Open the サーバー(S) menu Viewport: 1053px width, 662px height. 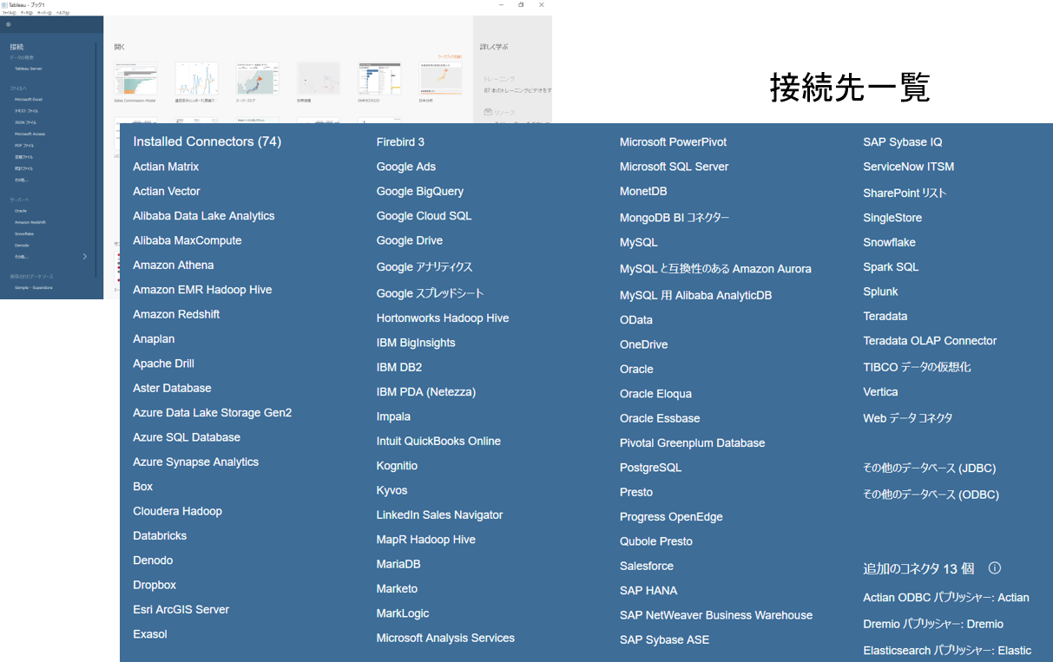[44, 13]
